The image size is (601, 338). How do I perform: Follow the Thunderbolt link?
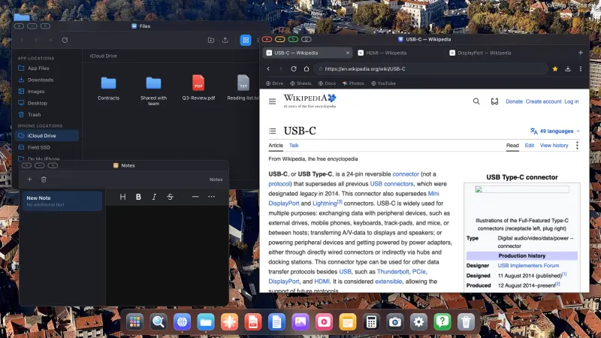393,271
